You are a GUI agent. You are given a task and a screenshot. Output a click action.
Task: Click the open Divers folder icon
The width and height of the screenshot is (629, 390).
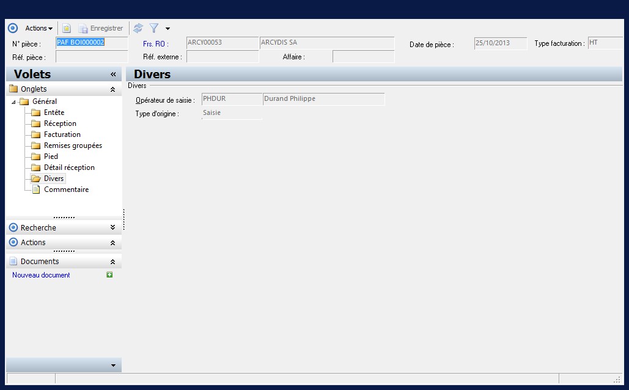click(x=36, y=178)
